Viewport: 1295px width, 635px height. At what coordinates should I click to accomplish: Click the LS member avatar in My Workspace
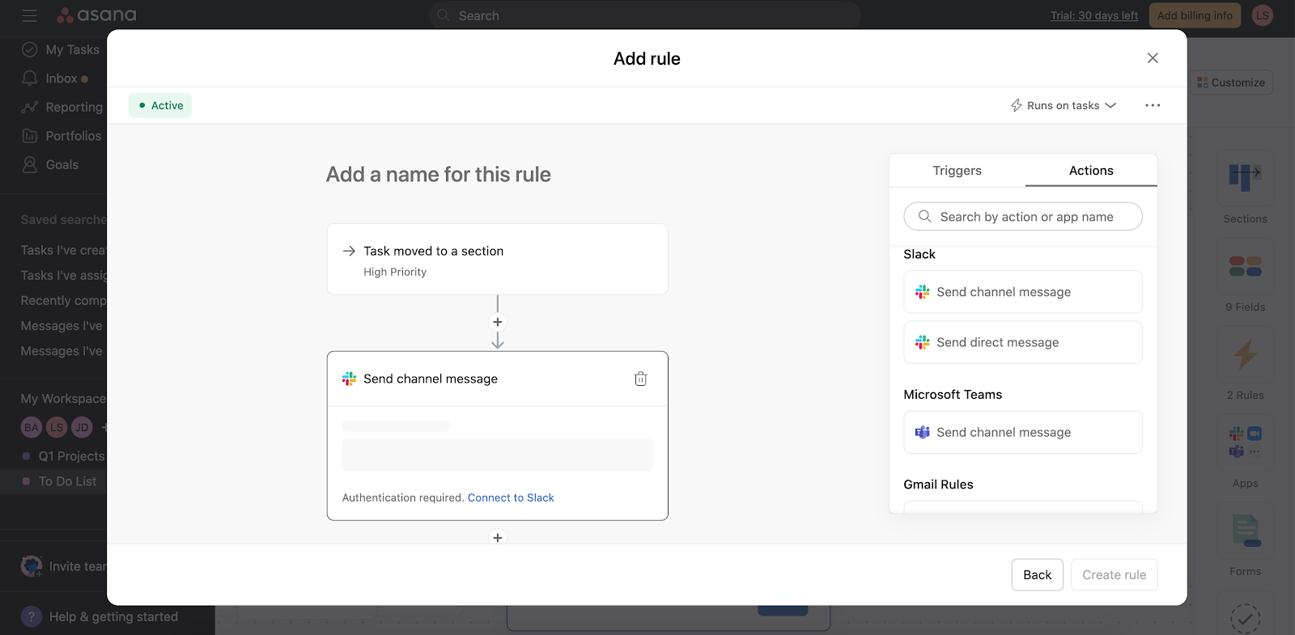coord(57,427)
